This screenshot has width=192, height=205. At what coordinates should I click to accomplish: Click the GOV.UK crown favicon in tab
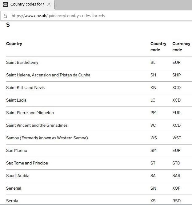tap(5, 4)
